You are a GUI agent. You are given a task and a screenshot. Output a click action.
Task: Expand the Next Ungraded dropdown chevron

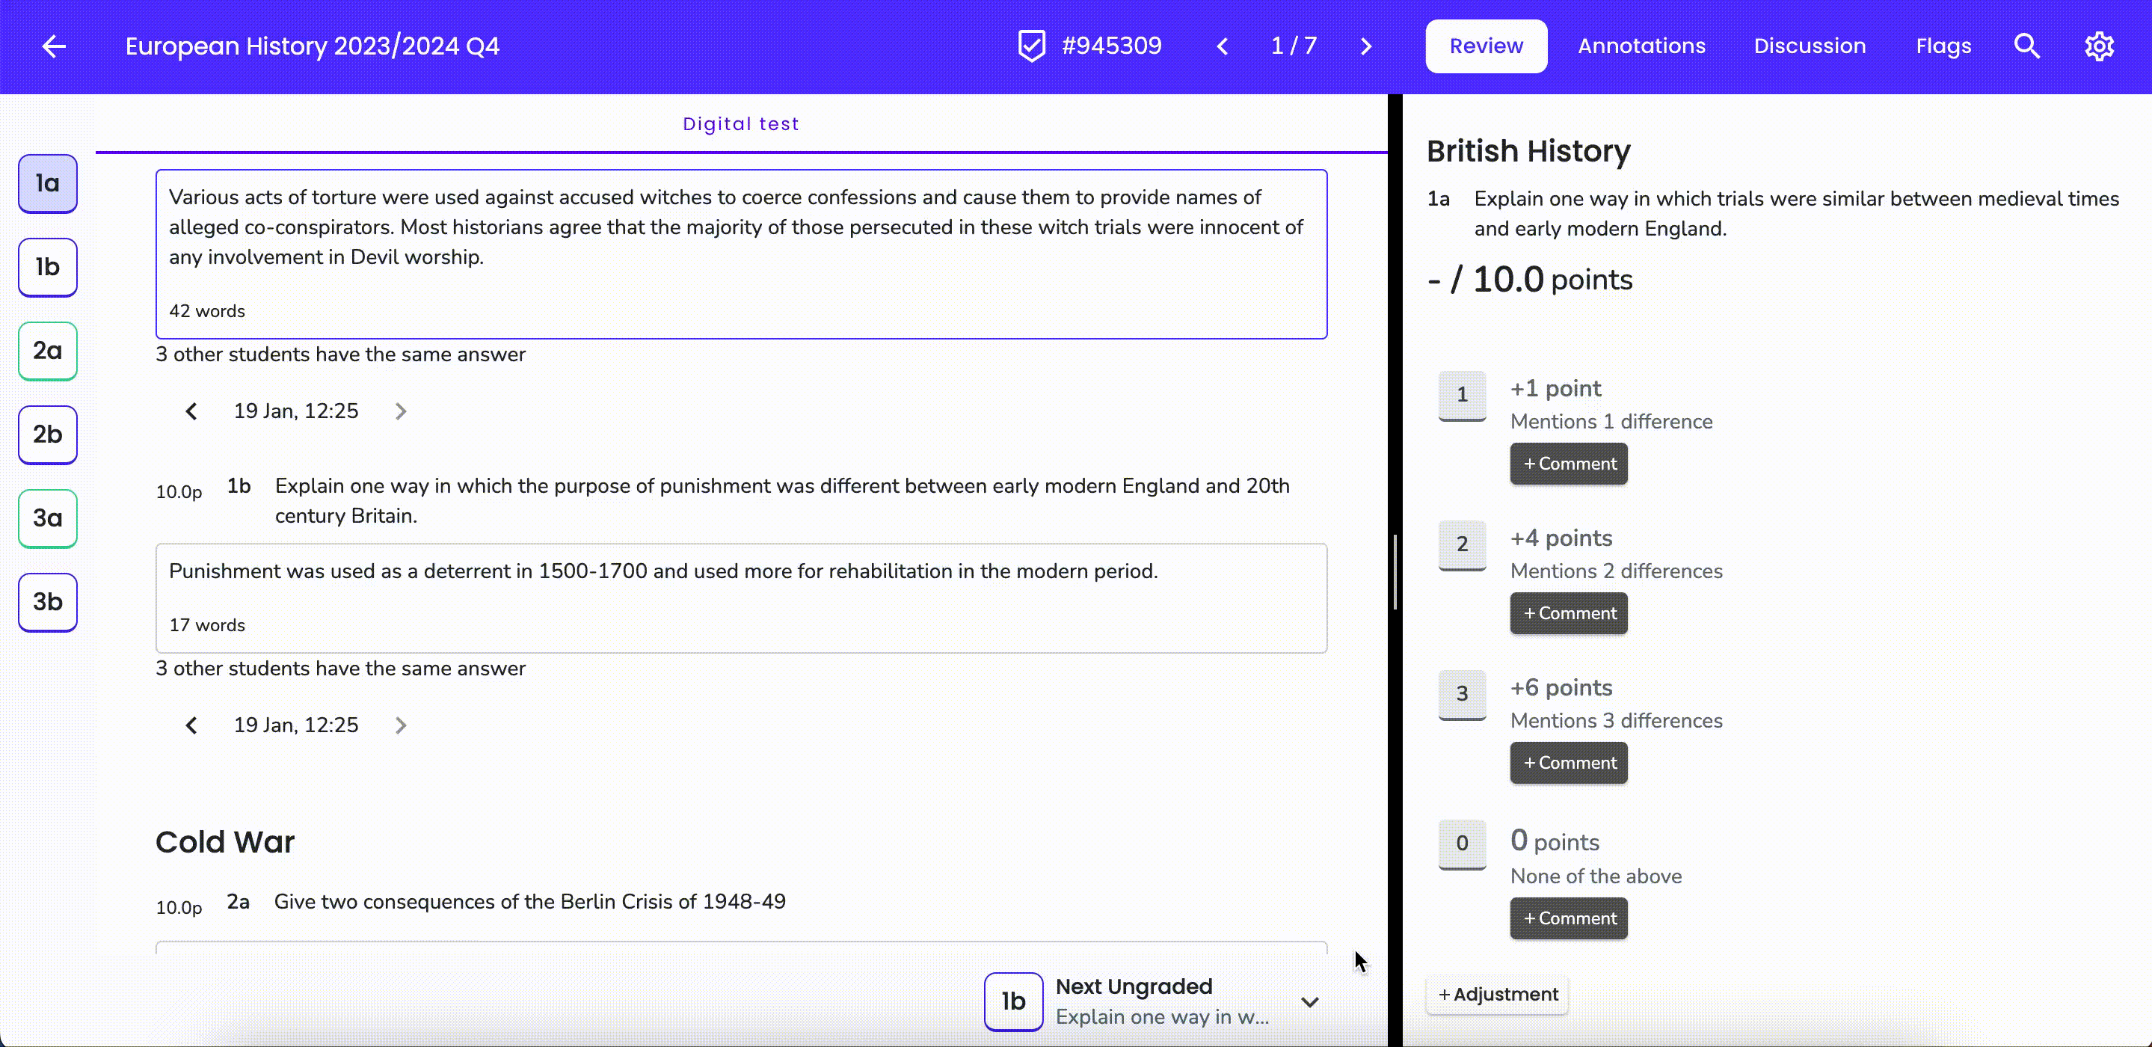pos(1309,1002)
